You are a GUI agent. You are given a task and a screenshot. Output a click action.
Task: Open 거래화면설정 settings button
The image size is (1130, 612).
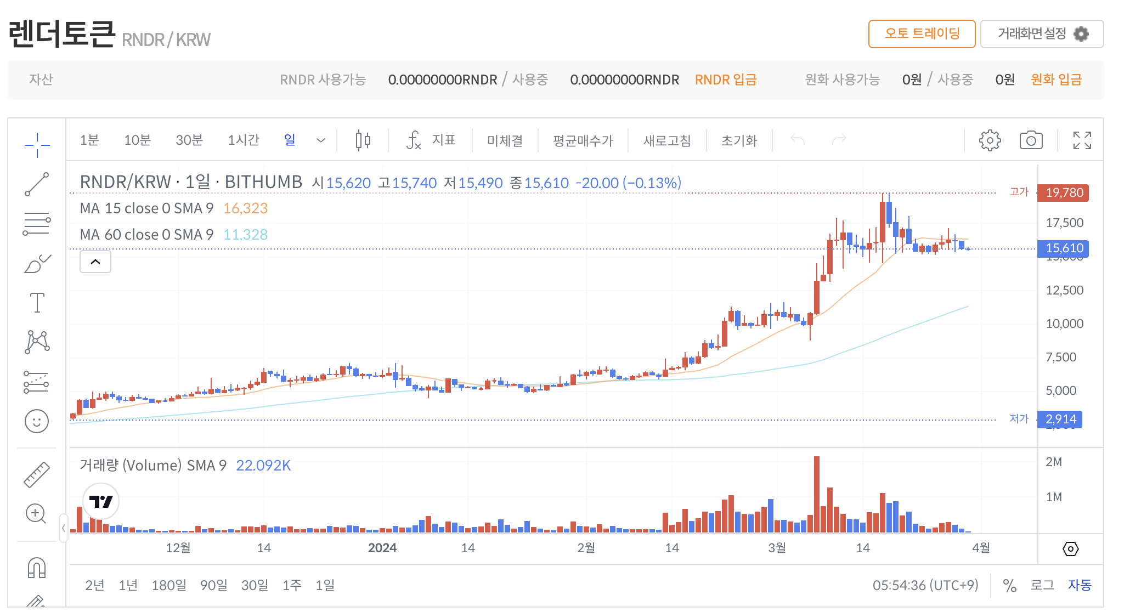coord(1041,34)
